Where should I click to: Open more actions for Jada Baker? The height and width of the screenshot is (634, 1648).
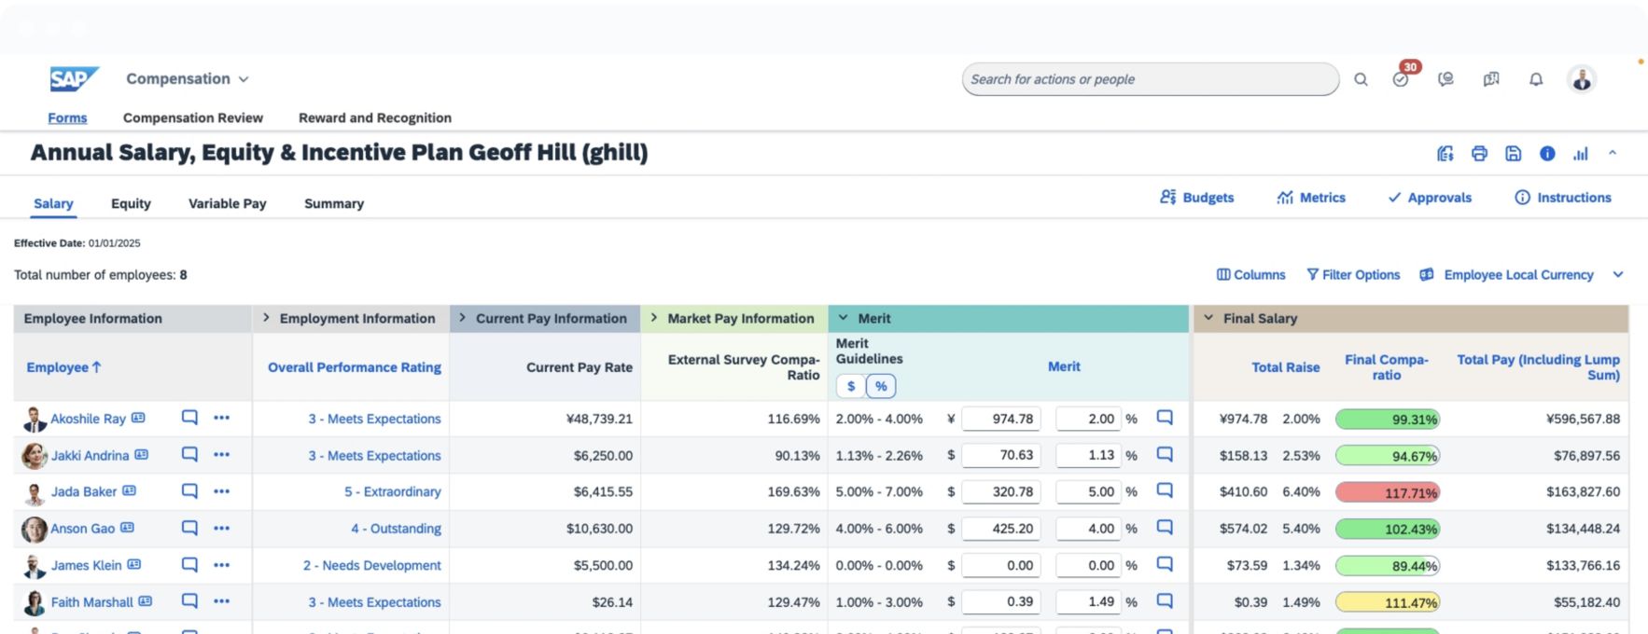pos(221,491)
